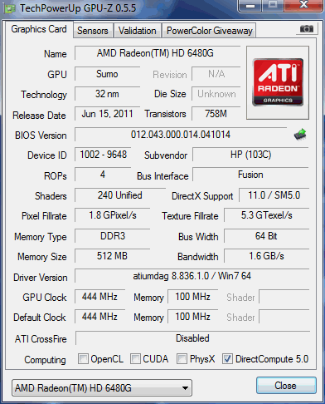Click the BIOS Version field 012.043.000.014.041014
The height and width of the screenshot is (404, 325).
tap(181, 135)
